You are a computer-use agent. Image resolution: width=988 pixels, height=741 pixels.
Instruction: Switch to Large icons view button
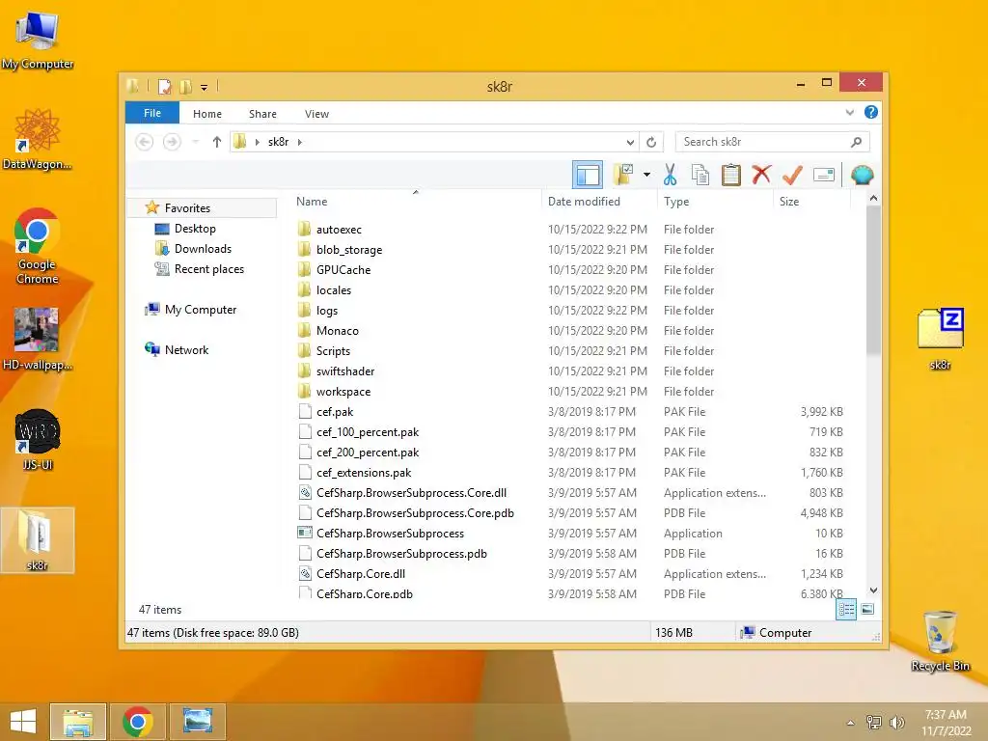(x=867, y=609)
